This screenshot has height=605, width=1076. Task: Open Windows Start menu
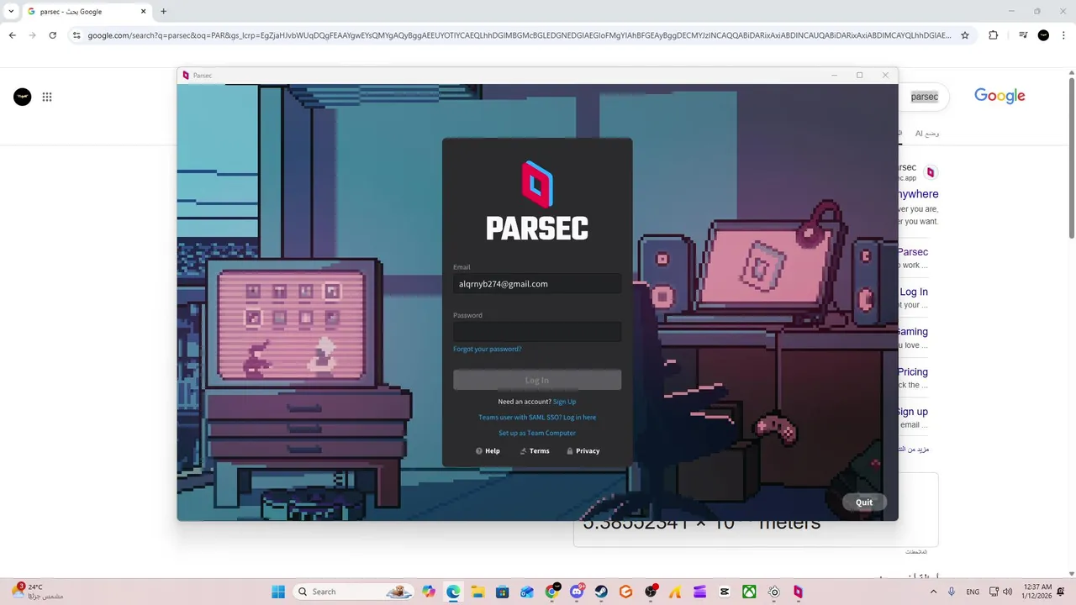click(278, 592)
